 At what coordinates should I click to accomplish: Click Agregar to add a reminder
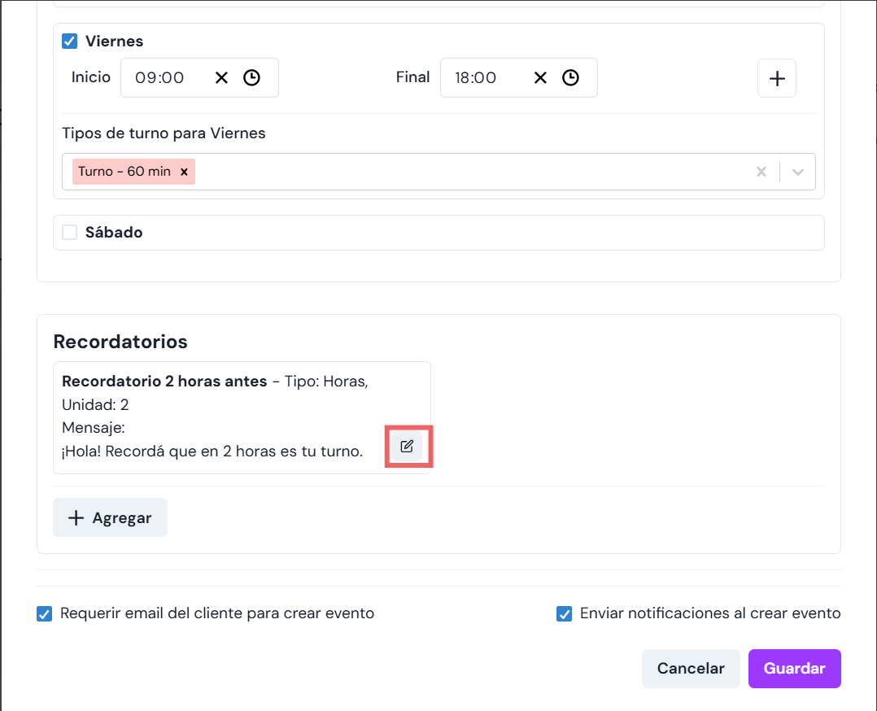(110, 517)
